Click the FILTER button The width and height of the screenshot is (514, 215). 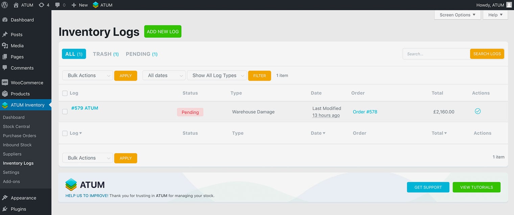click(260, 76)
